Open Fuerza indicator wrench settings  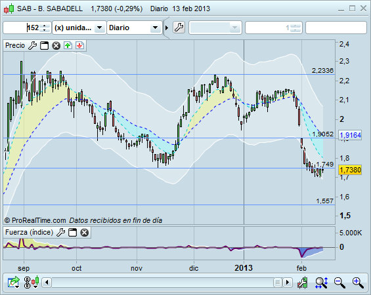[61, 233]
